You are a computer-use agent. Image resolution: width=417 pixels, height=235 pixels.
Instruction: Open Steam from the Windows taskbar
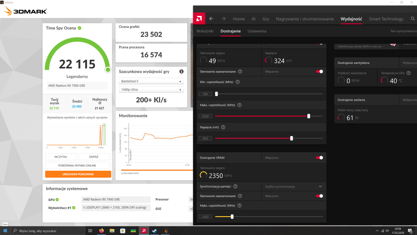154,230
